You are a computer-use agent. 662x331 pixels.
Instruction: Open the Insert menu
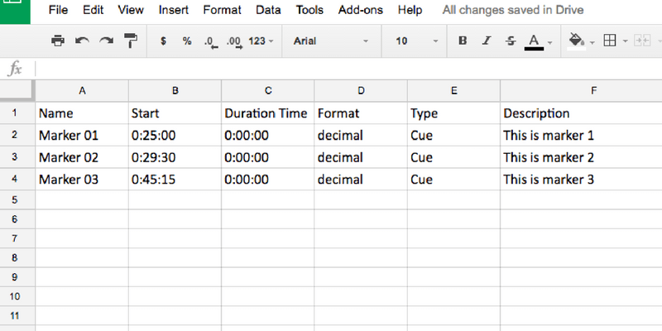click(x=173, y=11)
